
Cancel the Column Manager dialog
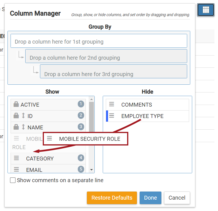177,198
